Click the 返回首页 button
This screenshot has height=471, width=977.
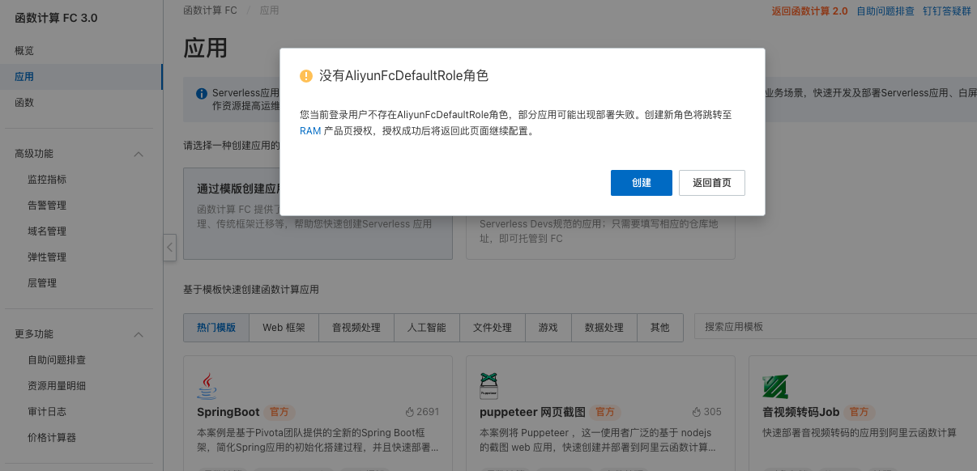coord(712,183)
